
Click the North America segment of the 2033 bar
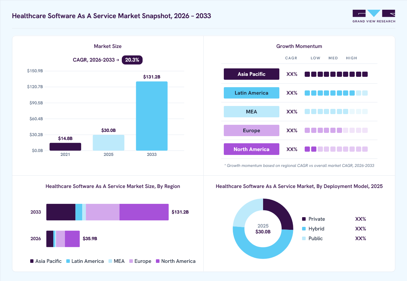[x=144, y=212]
